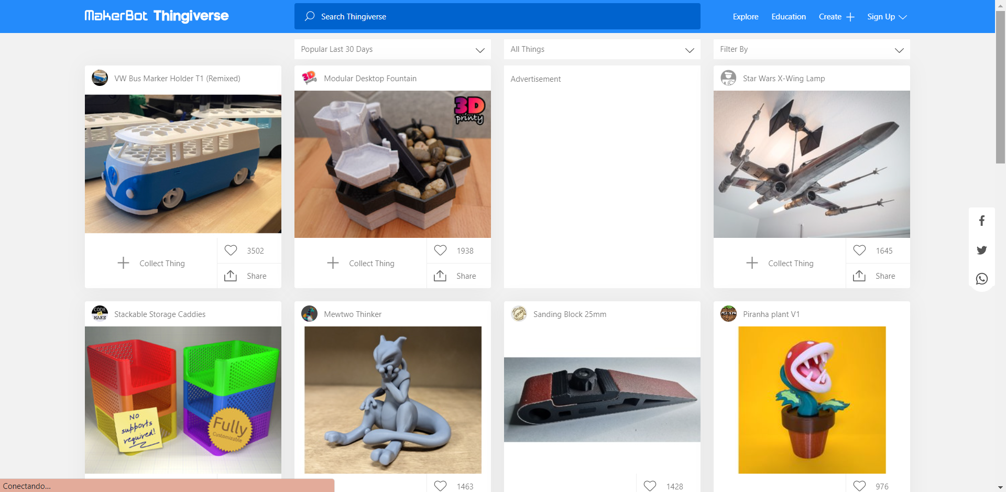
Task: Click the Code Make avatar on Stackable Storage Caddies
Action: pyautogui.click(x=100, y=314)
